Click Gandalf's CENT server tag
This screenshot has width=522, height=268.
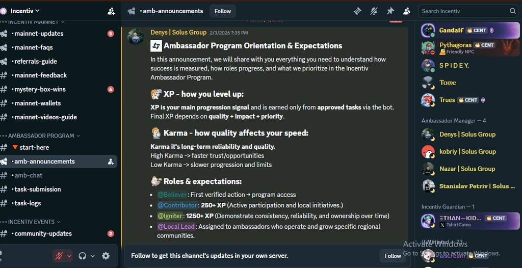pos(477,30)
